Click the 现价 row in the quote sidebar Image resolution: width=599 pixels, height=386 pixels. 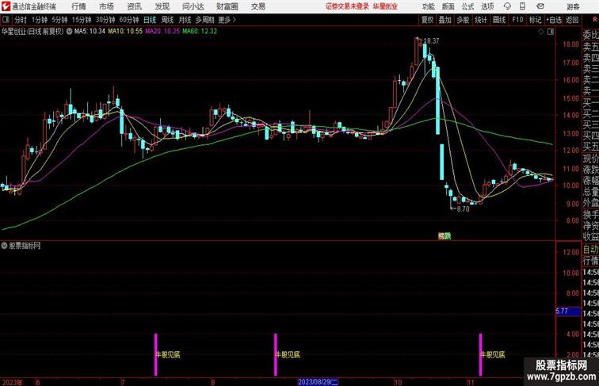point(590,159)
